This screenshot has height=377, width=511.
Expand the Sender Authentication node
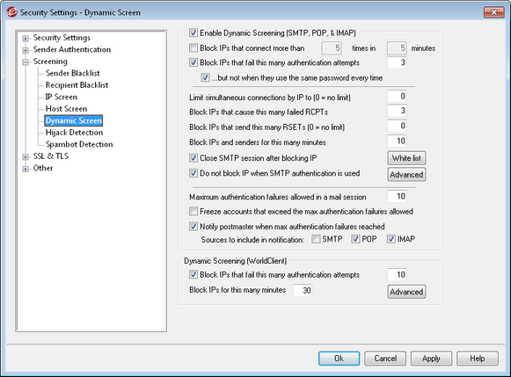[x=26, y=50]
